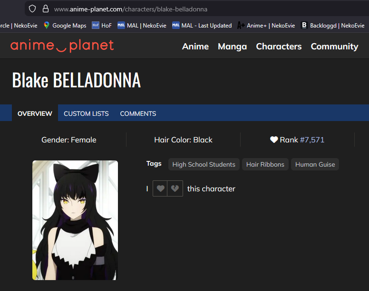This screenshot has width=369, height=291.
Task: Love this character with the heart button
Action: tap(160, 188)
